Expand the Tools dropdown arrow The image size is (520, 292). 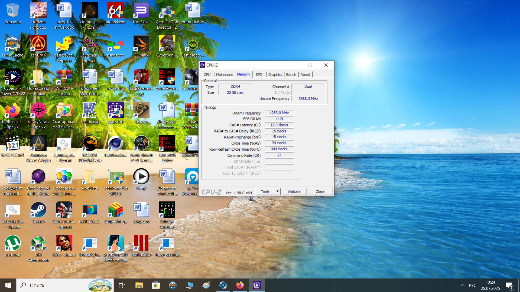click(x=277, y=191)
